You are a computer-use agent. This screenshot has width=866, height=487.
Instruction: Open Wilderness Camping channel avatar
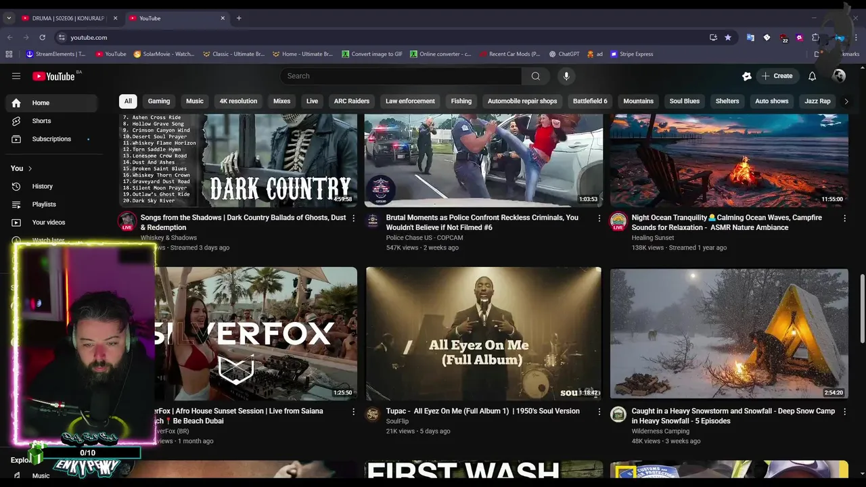[x=618, y=414]
